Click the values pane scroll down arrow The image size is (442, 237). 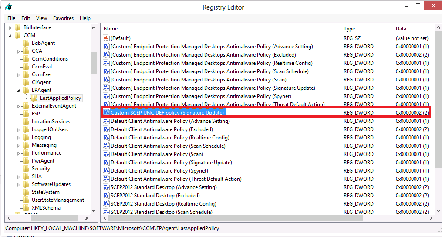(439, 211)
